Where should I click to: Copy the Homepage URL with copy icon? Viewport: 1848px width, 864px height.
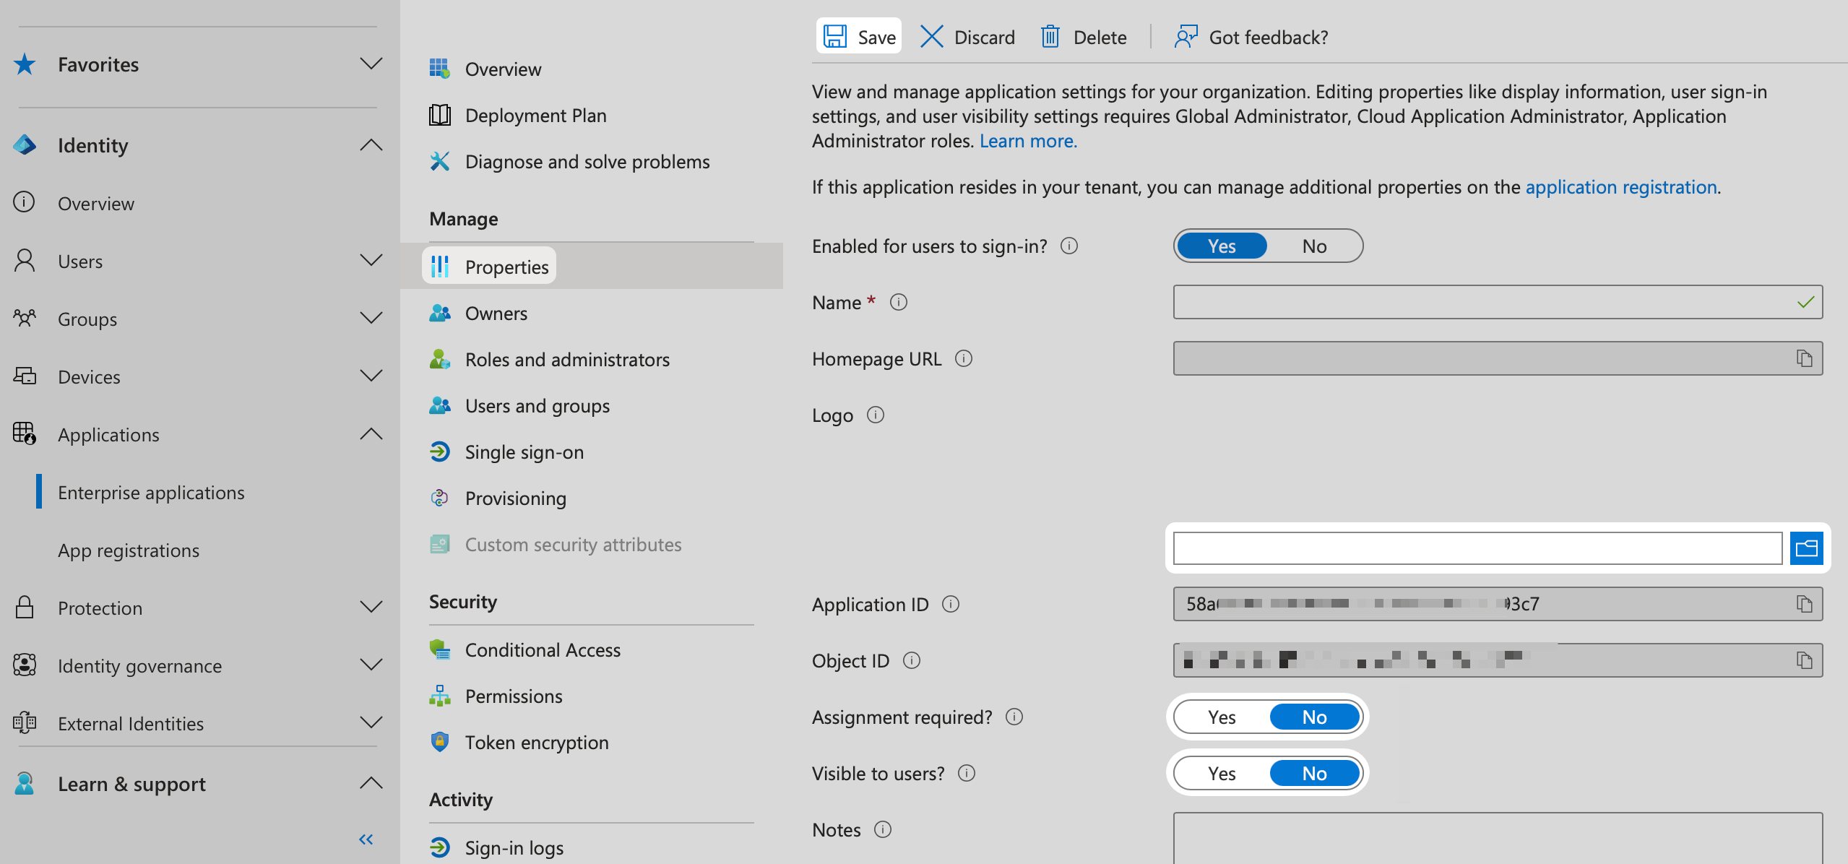1804,358
